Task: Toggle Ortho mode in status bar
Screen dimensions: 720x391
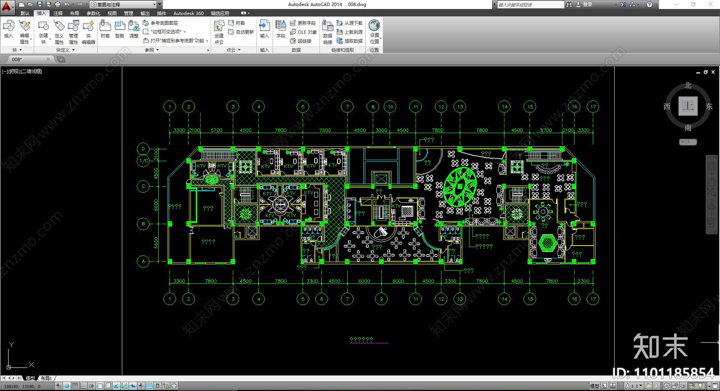Action: click(83, 386)
